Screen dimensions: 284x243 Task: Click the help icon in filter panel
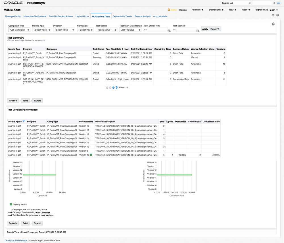pos(273,24)
